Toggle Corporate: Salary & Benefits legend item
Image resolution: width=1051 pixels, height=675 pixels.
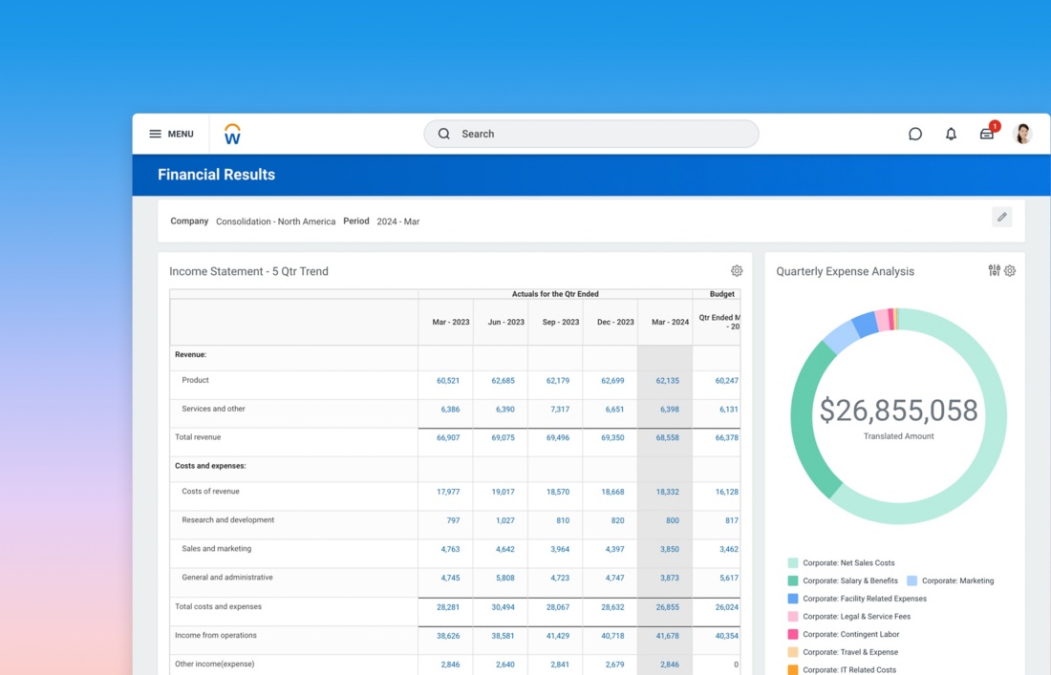[x=849, y=581]
